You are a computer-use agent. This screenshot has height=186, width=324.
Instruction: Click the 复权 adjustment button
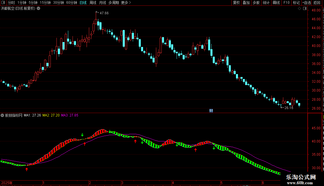(x=236, y=3)
